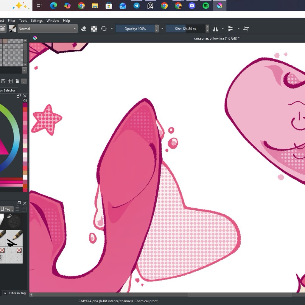305x305 pixels.
Task: Close the Color Selector docker
Action: [25, 96]
